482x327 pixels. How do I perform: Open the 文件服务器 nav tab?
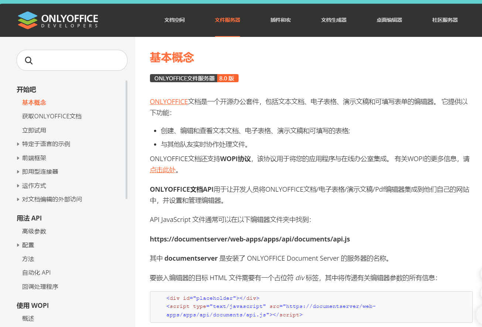(228, 20)
